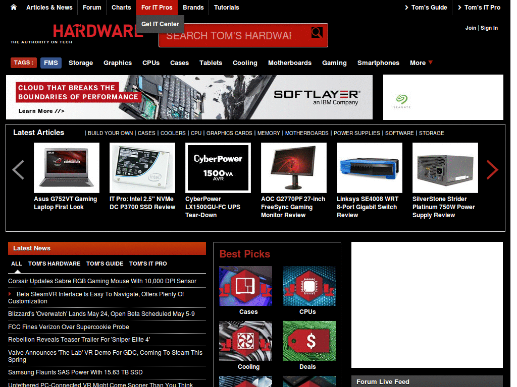
Task: Click the Tom's Hardware logo
Action: [98, 31]
